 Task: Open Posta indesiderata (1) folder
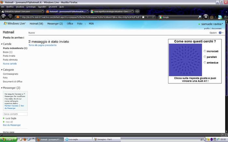[15, 48]
